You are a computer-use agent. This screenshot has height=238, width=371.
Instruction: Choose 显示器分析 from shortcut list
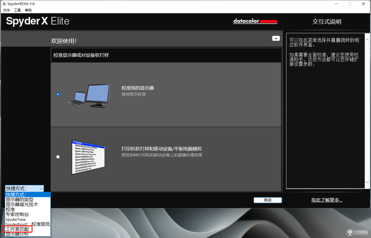pyautogui.click(x=28, y=234)
